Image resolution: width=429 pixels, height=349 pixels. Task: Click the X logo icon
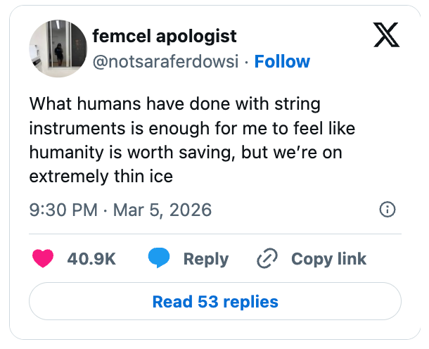click(386, 36)
